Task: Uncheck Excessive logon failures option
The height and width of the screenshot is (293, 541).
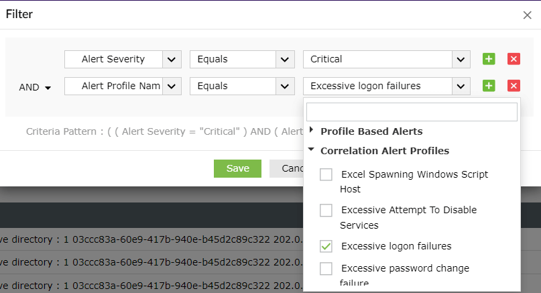Action: click(326, 246)
